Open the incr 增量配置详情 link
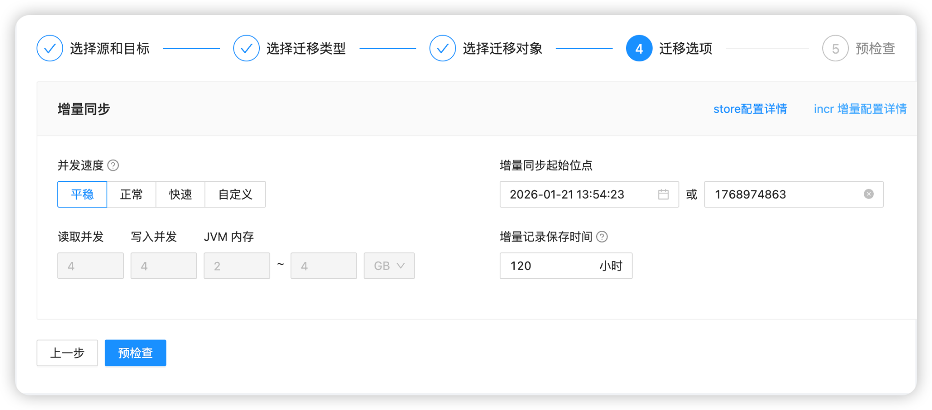Viewport: 932px width, 410px height. coord(860,109)
